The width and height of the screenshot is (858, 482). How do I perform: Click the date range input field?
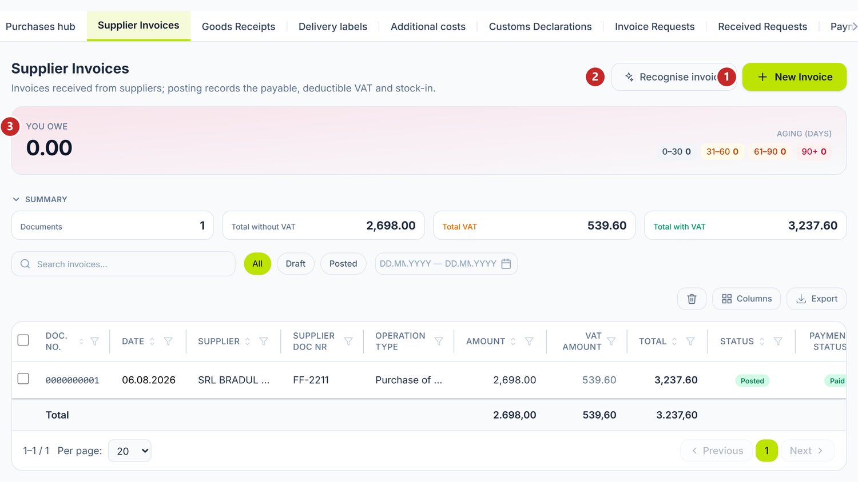[x=446, y=264]
